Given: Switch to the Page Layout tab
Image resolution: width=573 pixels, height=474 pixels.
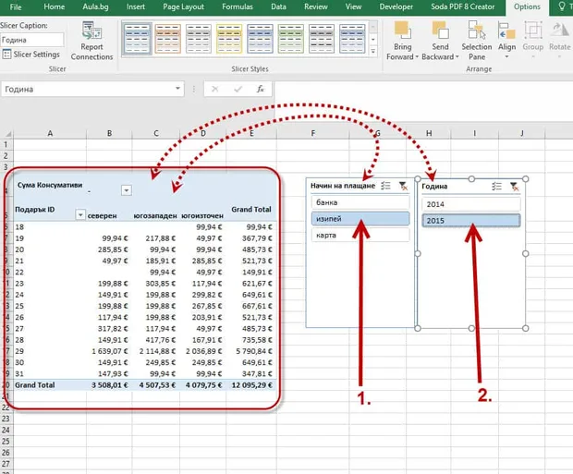Looking at the screenshot, I should click(183, 7).
